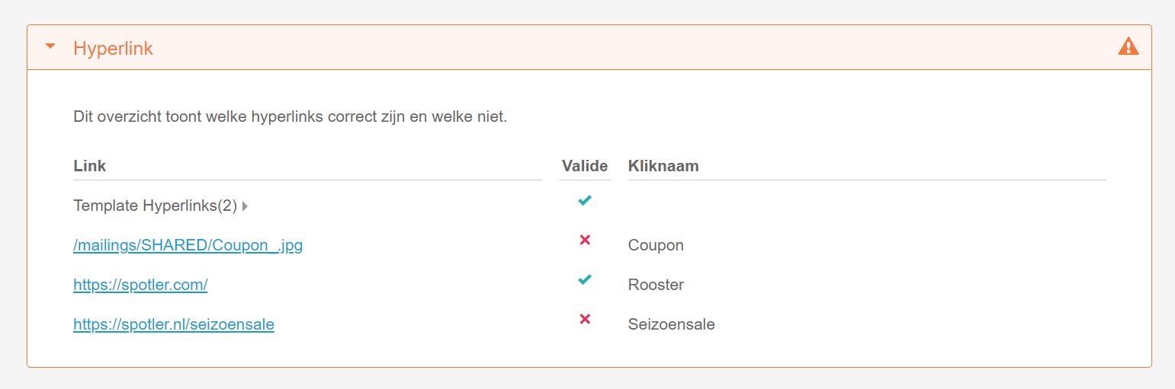
Task: Click green checkmark for spotler.com link
Action: point(585,279)
